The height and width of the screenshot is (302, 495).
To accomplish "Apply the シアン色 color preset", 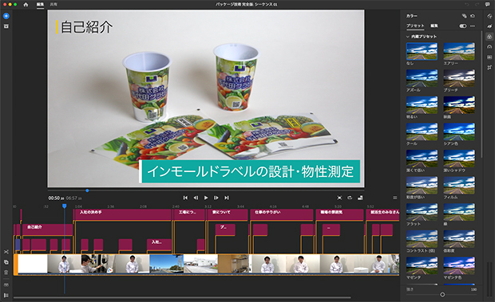I will (459, 131).
